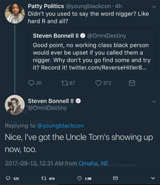
Task: Retweet the main tweet with 474 retweets
Action: coord(44,178)
